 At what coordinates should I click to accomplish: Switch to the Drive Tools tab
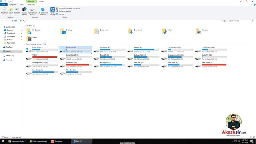31,4
